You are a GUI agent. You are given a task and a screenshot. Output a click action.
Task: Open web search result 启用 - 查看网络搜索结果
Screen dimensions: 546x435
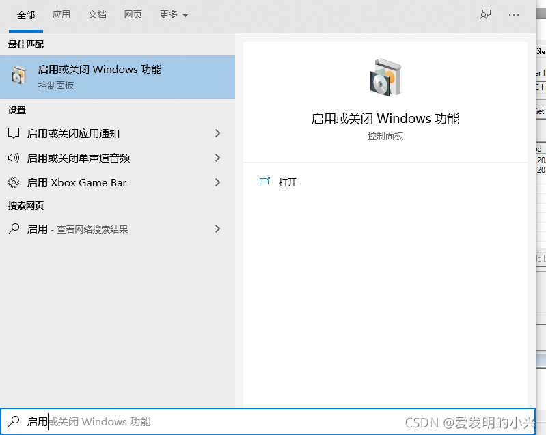(x=118, y=229)
